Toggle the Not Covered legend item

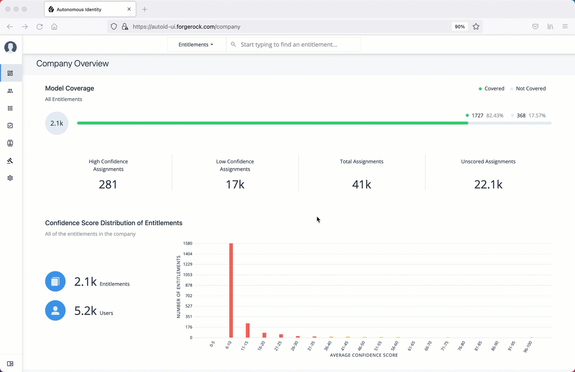[528, 89]
